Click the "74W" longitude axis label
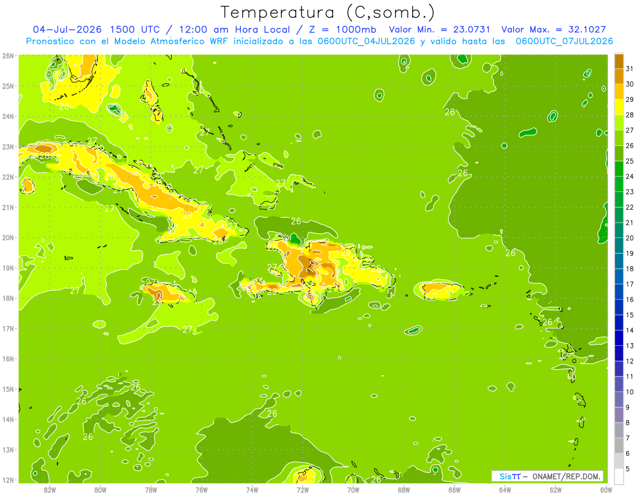 (252, 489)
